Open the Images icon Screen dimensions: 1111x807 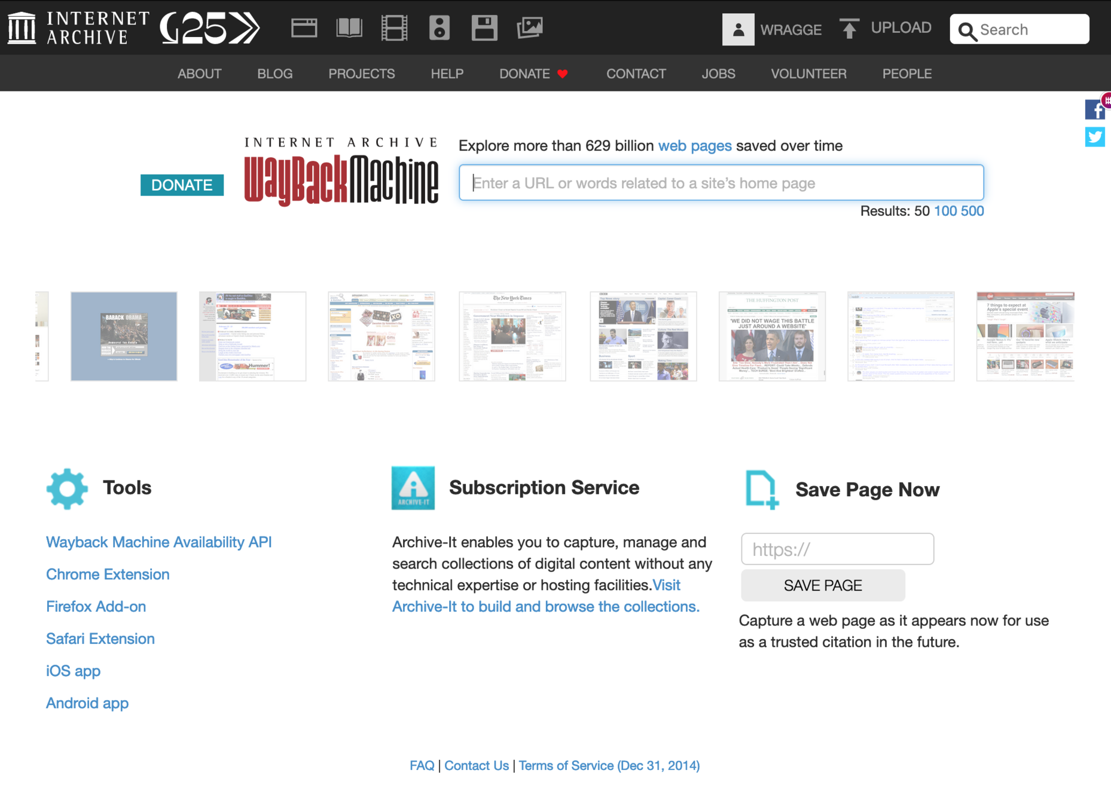coord(530,28)
